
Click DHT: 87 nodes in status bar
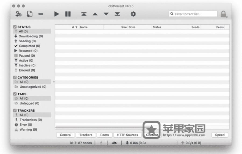(x=81, y=143)
